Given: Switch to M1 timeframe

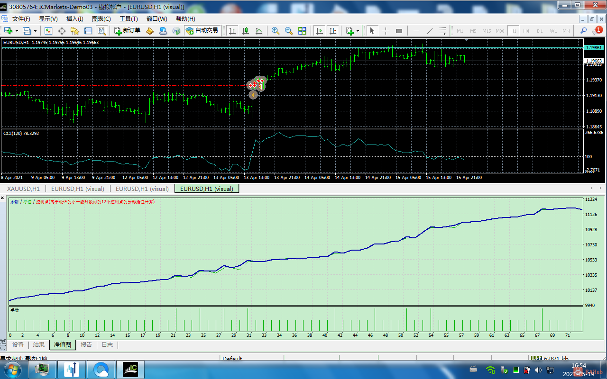Looking at the screenshot, I should [460, 31].
